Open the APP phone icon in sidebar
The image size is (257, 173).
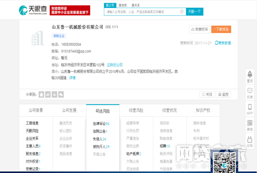[x=250, y=109]
